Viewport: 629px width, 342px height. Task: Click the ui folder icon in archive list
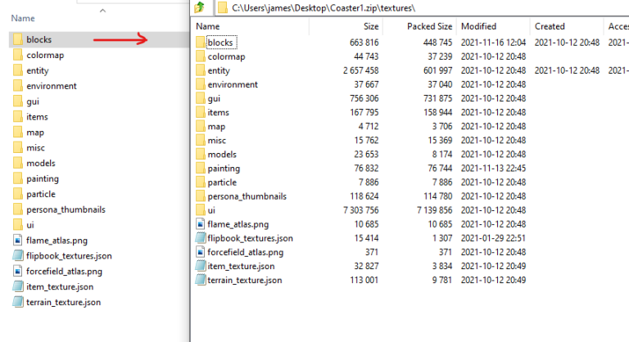coord(201,209)
